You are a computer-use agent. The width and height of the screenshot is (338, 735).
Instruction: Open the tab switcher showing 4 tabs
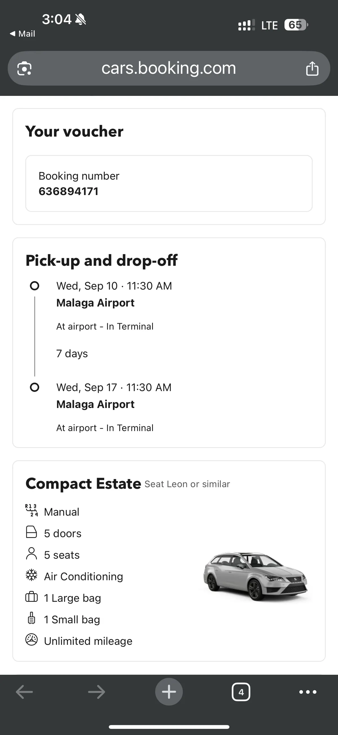pyautogui.click(x=241, y=692)
